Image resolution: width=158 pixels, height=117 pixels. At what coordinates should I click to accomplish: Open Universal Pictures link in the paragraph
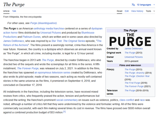[50, 32]
